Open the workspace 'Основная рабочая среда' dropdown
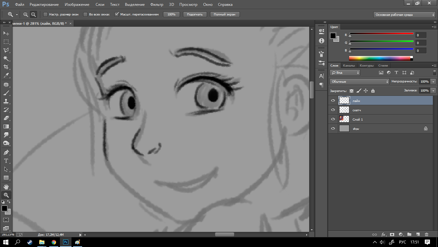The height and width of the screenshot is (247, 438). click(x=405, y=15)
